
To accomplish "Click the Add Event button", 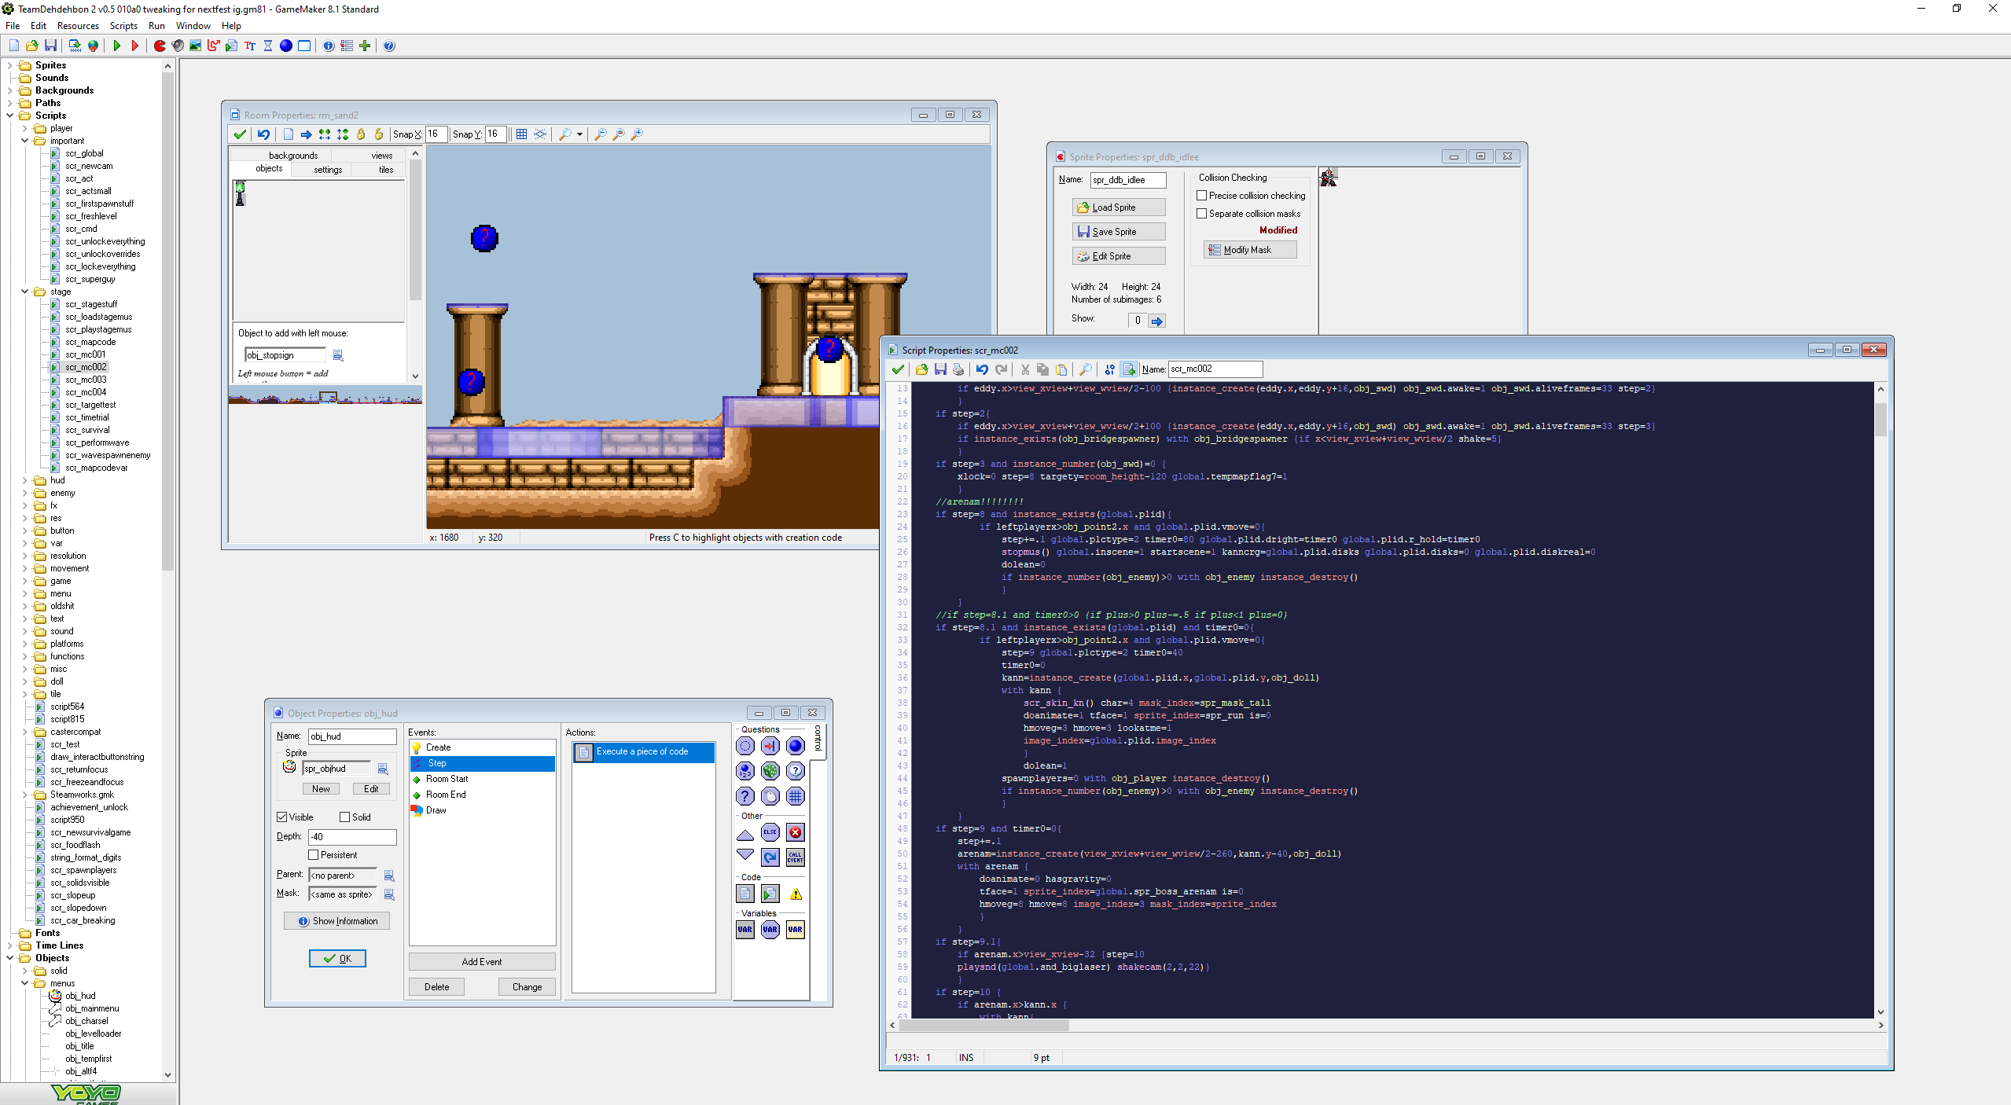I will coord(481,962).
